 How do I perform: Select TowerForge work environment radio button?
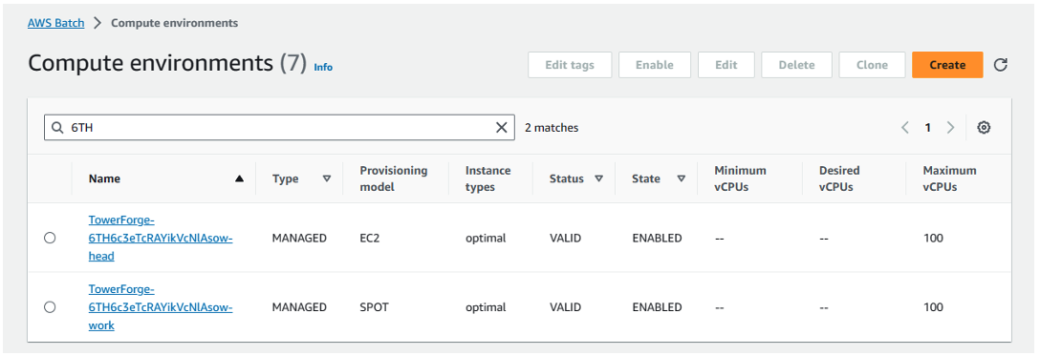click(50, 307)
